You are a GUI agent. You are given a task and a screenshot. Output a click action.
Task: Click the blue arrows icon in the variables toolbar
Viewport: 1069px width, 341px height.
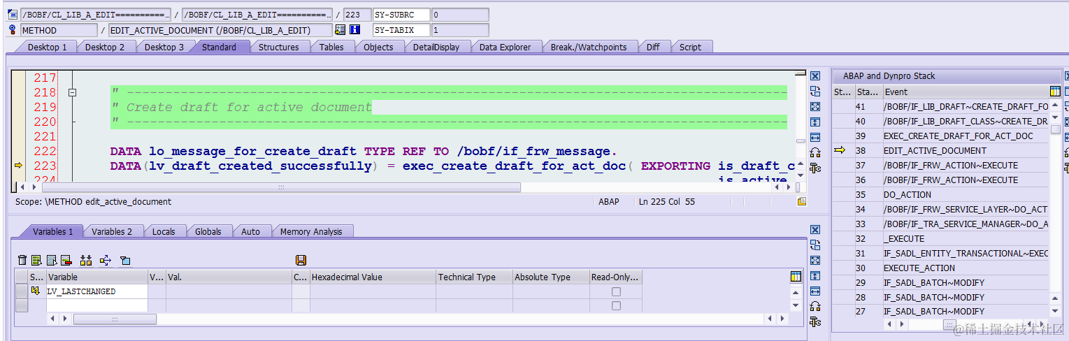pos(106,261)
